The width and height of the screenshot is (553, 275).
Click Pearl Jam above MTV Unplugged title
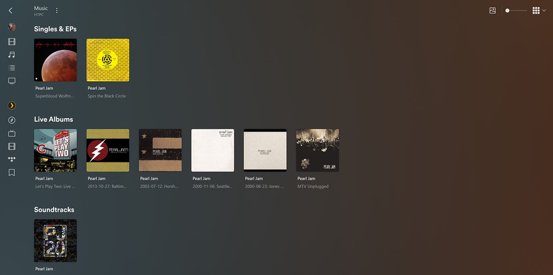point(306,179)
